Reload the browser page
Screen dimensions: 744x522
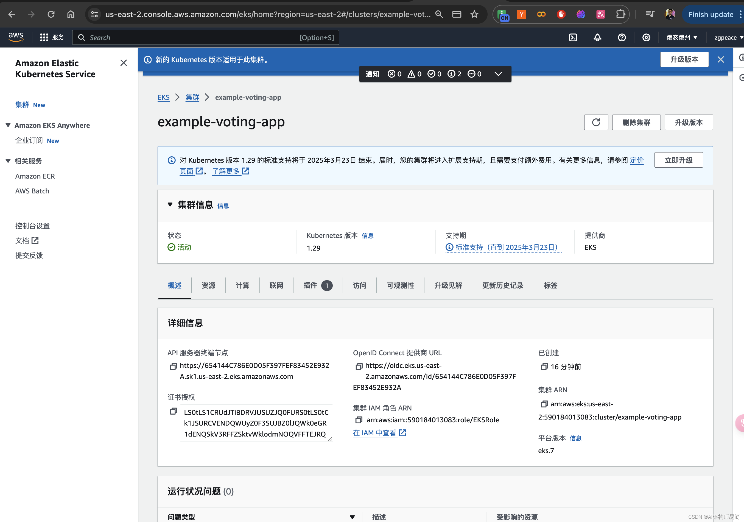tap(51, 14)
